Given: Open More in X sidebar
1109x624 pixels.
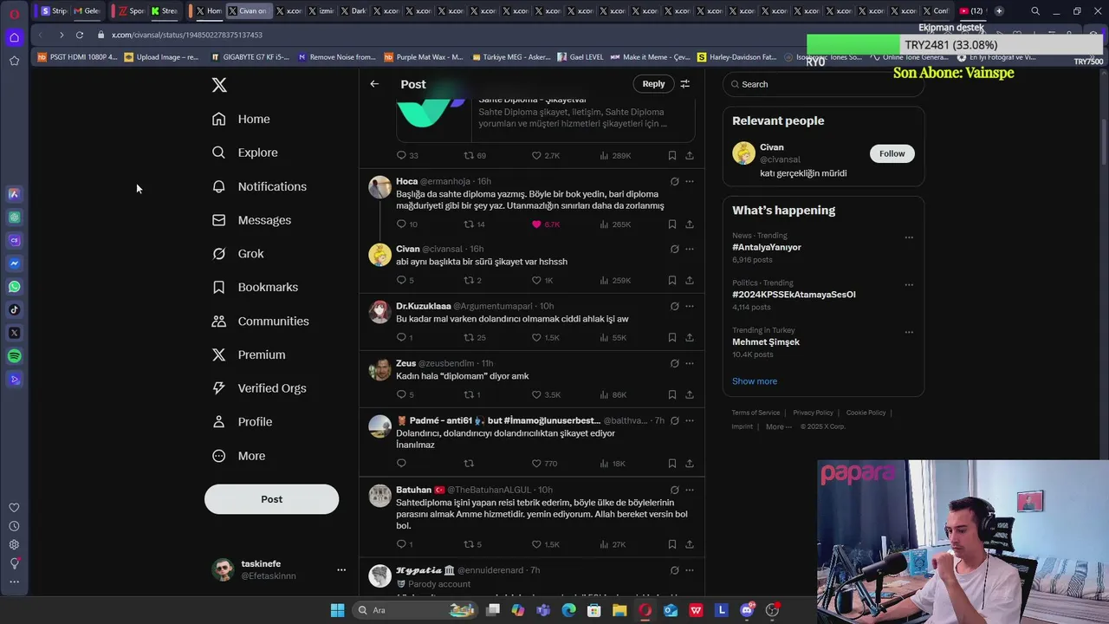Looking at the screenshot, I should pyautogui.click(x=239, y=456).
